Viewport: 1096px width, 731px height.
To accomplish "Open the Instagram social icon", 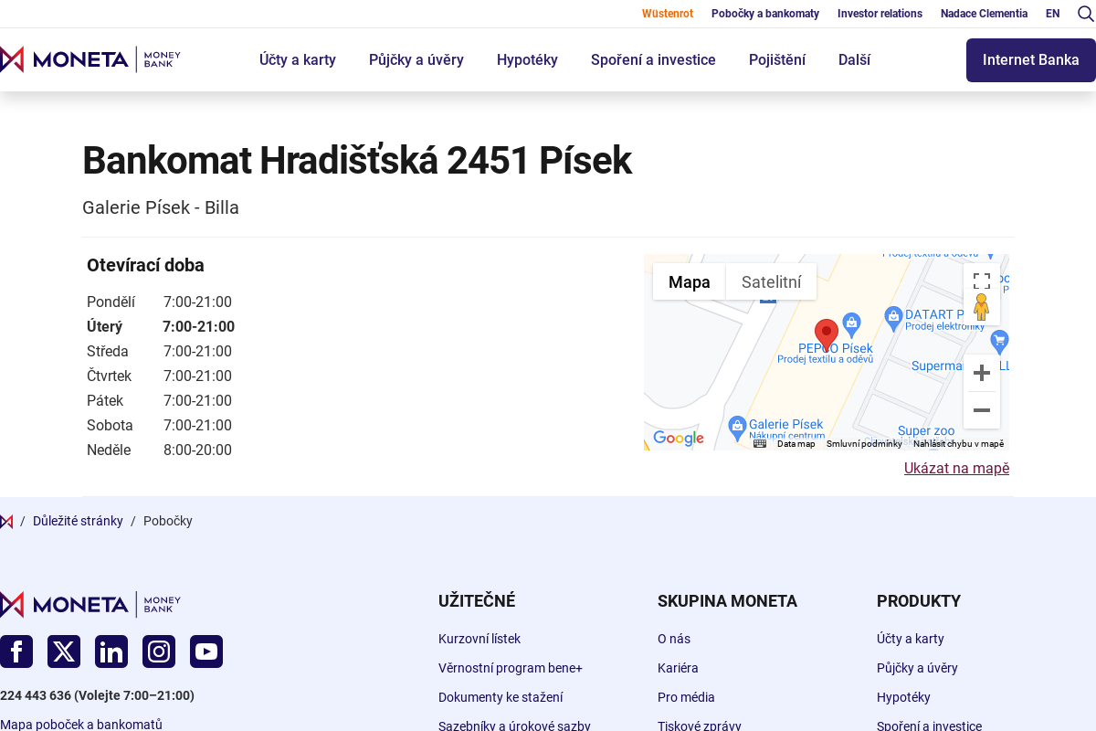I will 159,652.
